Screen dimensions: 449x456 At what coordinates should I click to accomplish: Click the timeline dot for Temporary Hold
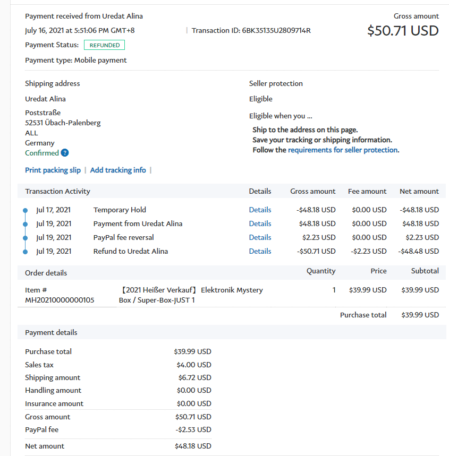25,210
